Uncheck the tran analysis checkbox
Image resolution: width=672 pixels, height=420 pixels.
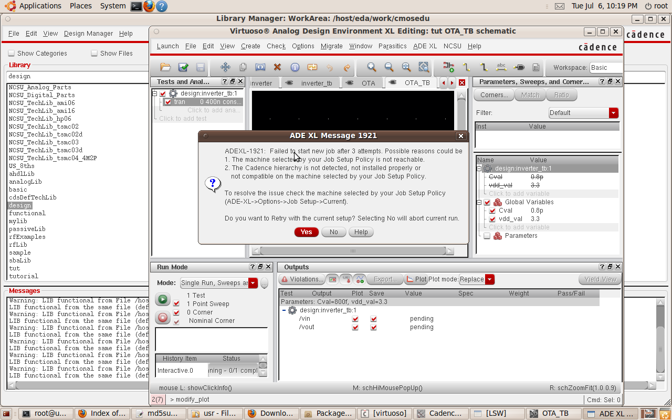(169, 102)
